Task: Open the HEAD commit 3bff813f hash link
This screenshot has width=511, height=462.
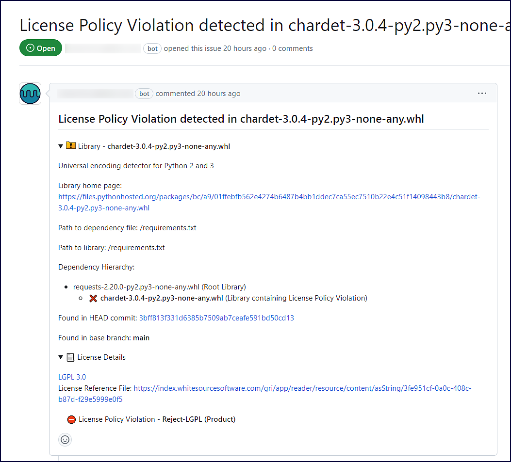Action: pos(216,318)
